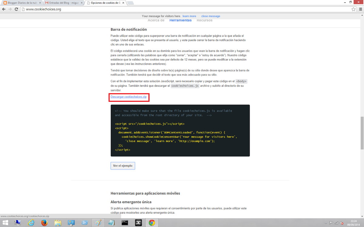This screenshot has height=227, width=364.
Task: Open the Chrome hamburger menu
Action: pyautogui.click(x=360, y=9)
